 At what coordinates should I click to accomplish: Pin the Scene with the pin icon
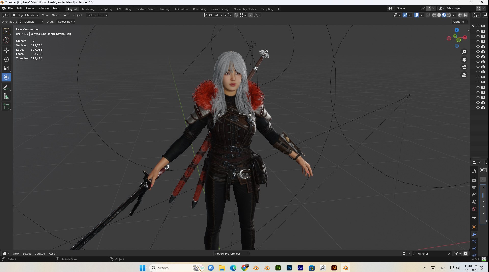[423, 8]
